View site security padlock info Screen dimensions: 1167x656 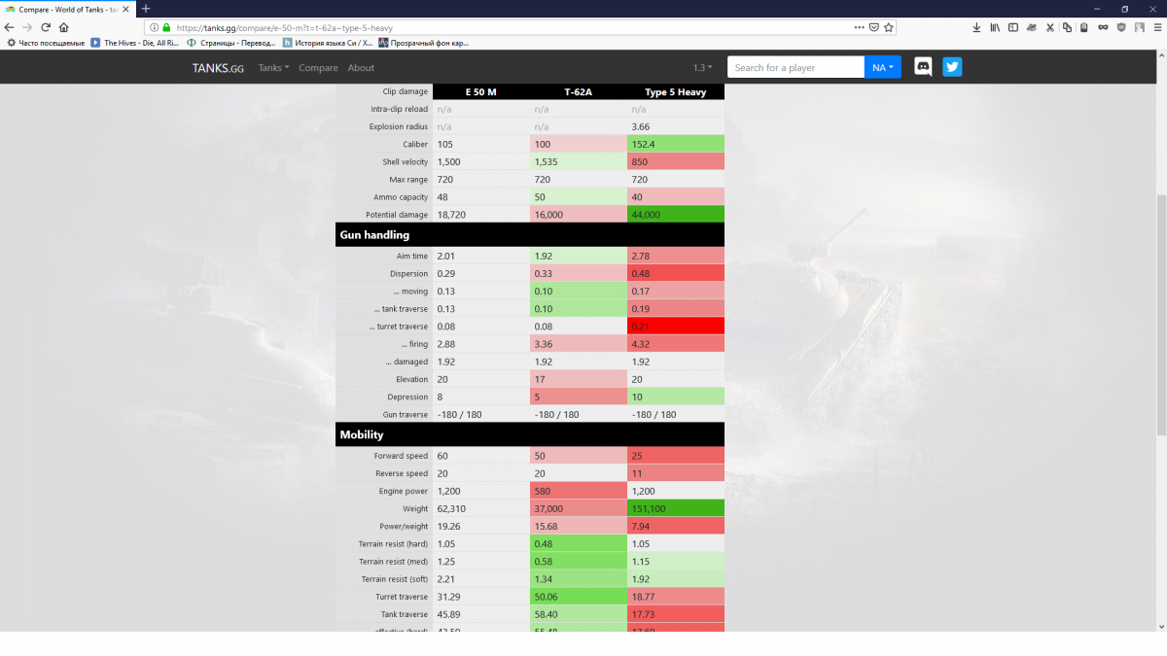click(166, 27)
